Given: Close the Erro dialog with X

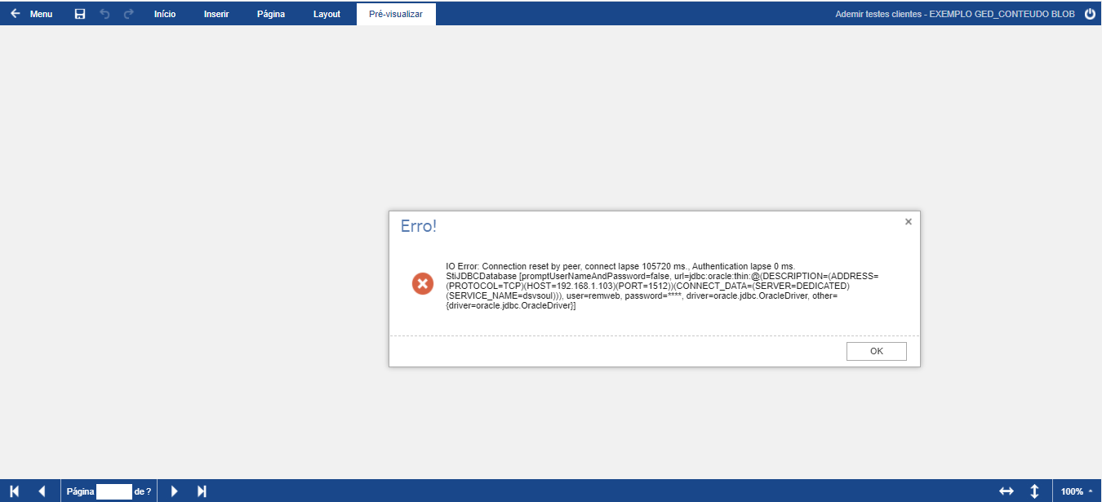Looking at the screenshot, I should pos(908,221).
